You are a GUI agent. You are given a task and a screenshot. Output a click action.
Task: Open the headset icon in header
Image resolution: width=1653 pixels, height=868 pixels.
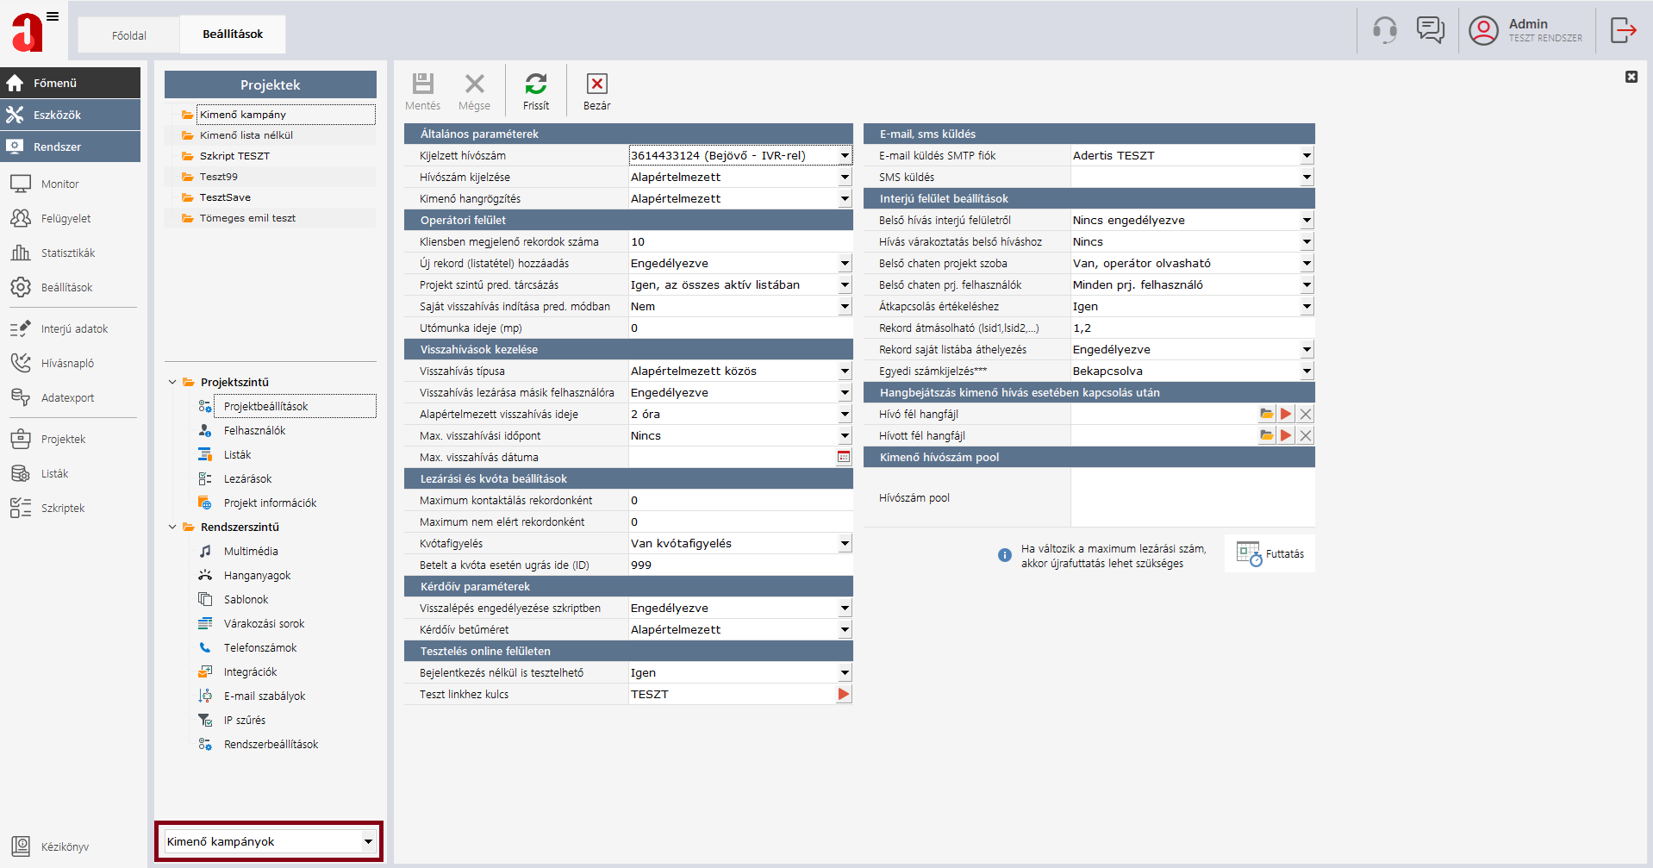(1384, 30)
